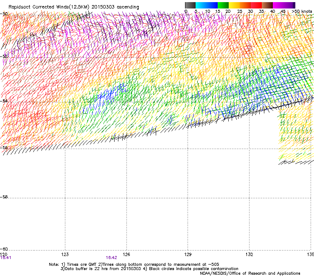
Task: Click the brown 35-40 knots color swatch
Action: [x=267, y=5]
